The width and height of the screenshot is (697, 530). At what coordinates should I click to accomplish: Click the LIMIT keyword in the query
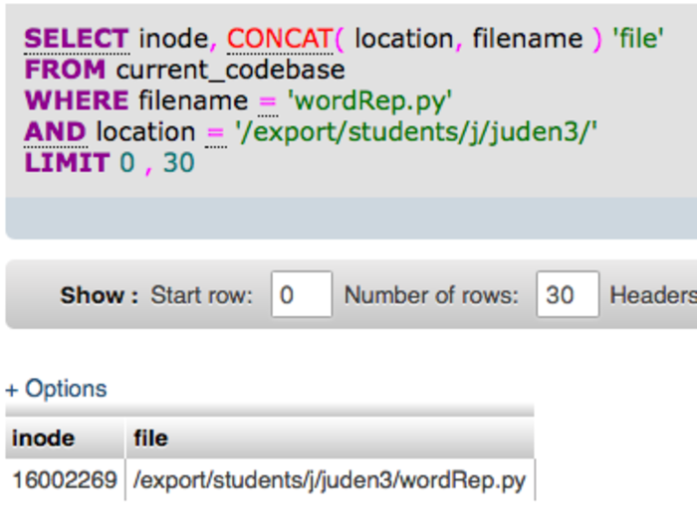point(66,162)
